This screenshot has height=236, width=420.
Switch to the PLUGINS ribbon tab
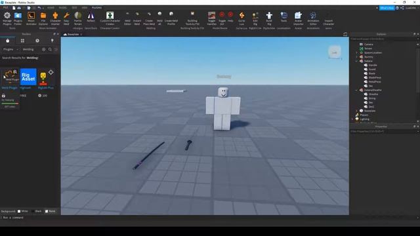pyautogui.click(x=96, y=8)
